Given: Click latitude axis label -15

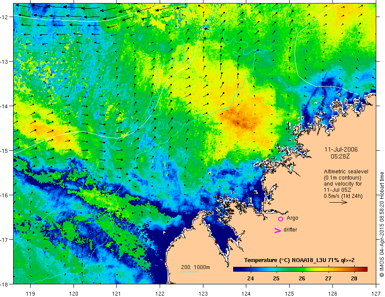Looking at the screenshot, I should (5, 150).
